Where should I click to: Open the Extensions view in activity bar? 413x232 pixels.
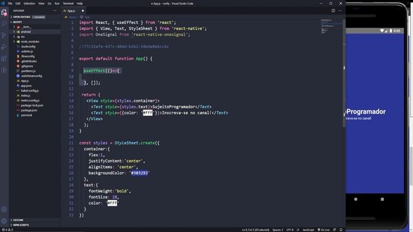pyautogui.click(x=4, y=59)
